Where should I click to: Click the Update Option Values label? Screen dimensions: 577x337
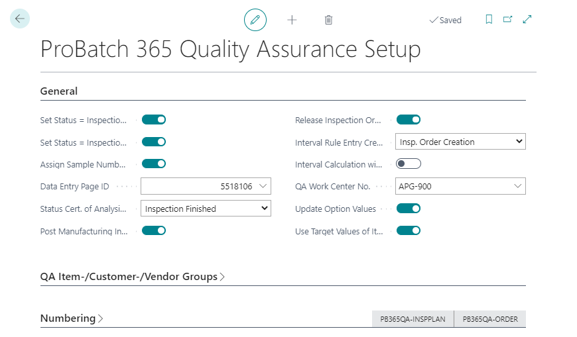coord(336,209)
